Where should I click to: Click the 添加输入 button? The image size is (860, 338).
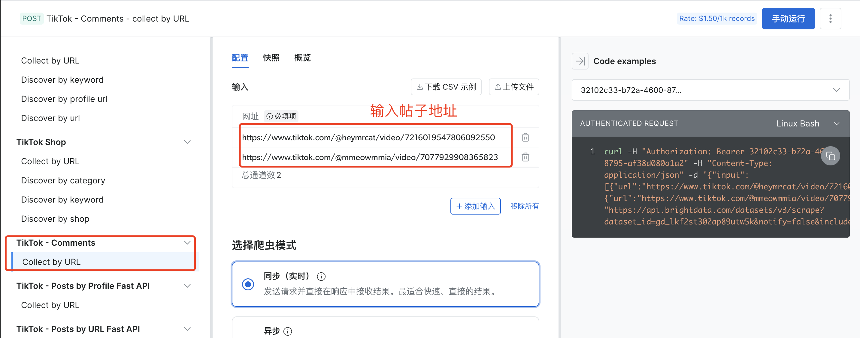click(475, 206)
